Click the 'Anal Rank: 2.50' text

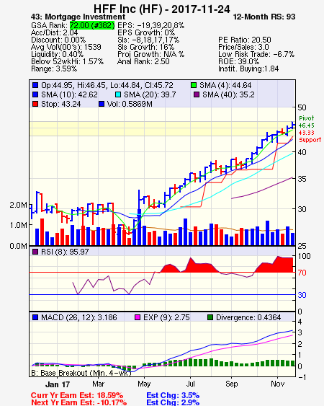(x=143, y=61)
